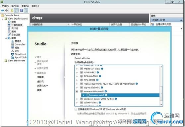Select 托管 under 配置
Viewport: 185px width, 127px height.
(17, 48)
